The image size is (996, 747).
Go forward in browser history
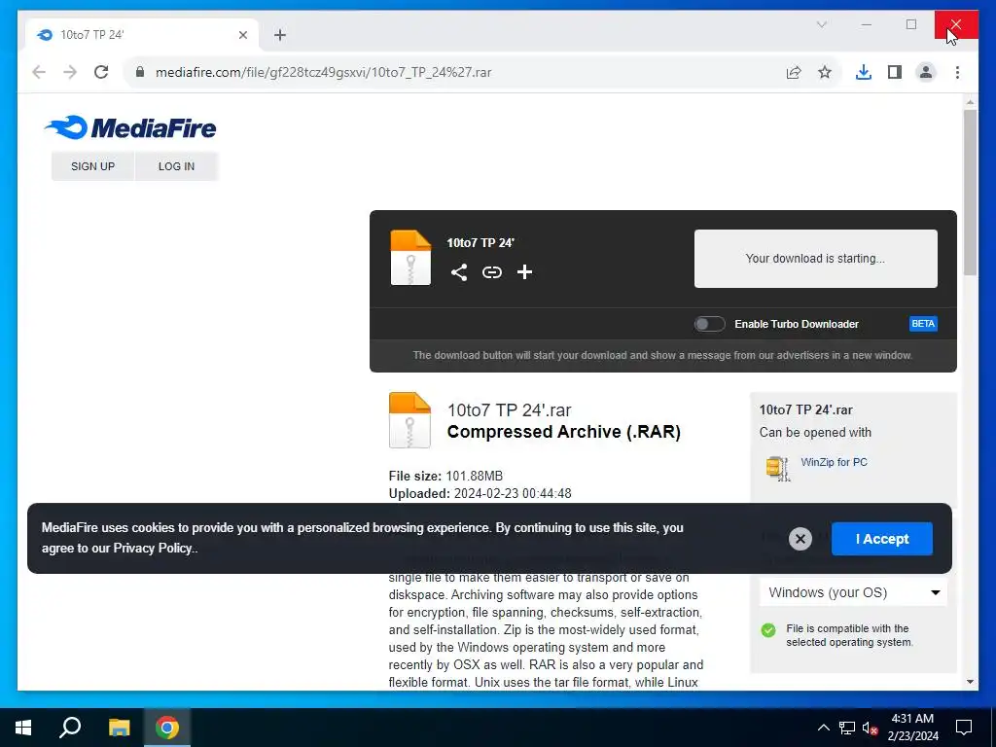pyautogui.click(x=70, y=72)
